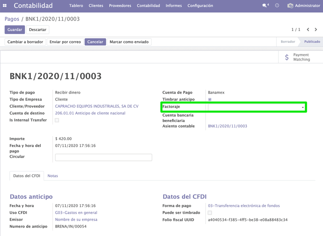Image resolution: width=323 pixels, height=236 pixels.
Task: Switch to the Notas tab
Action: coord(53,176)
